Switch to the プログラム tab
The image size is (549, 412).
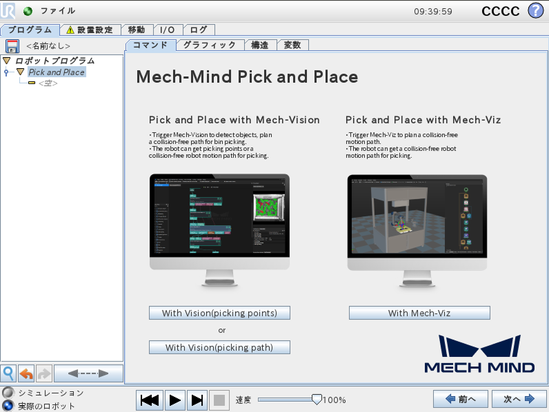point(30,30)
